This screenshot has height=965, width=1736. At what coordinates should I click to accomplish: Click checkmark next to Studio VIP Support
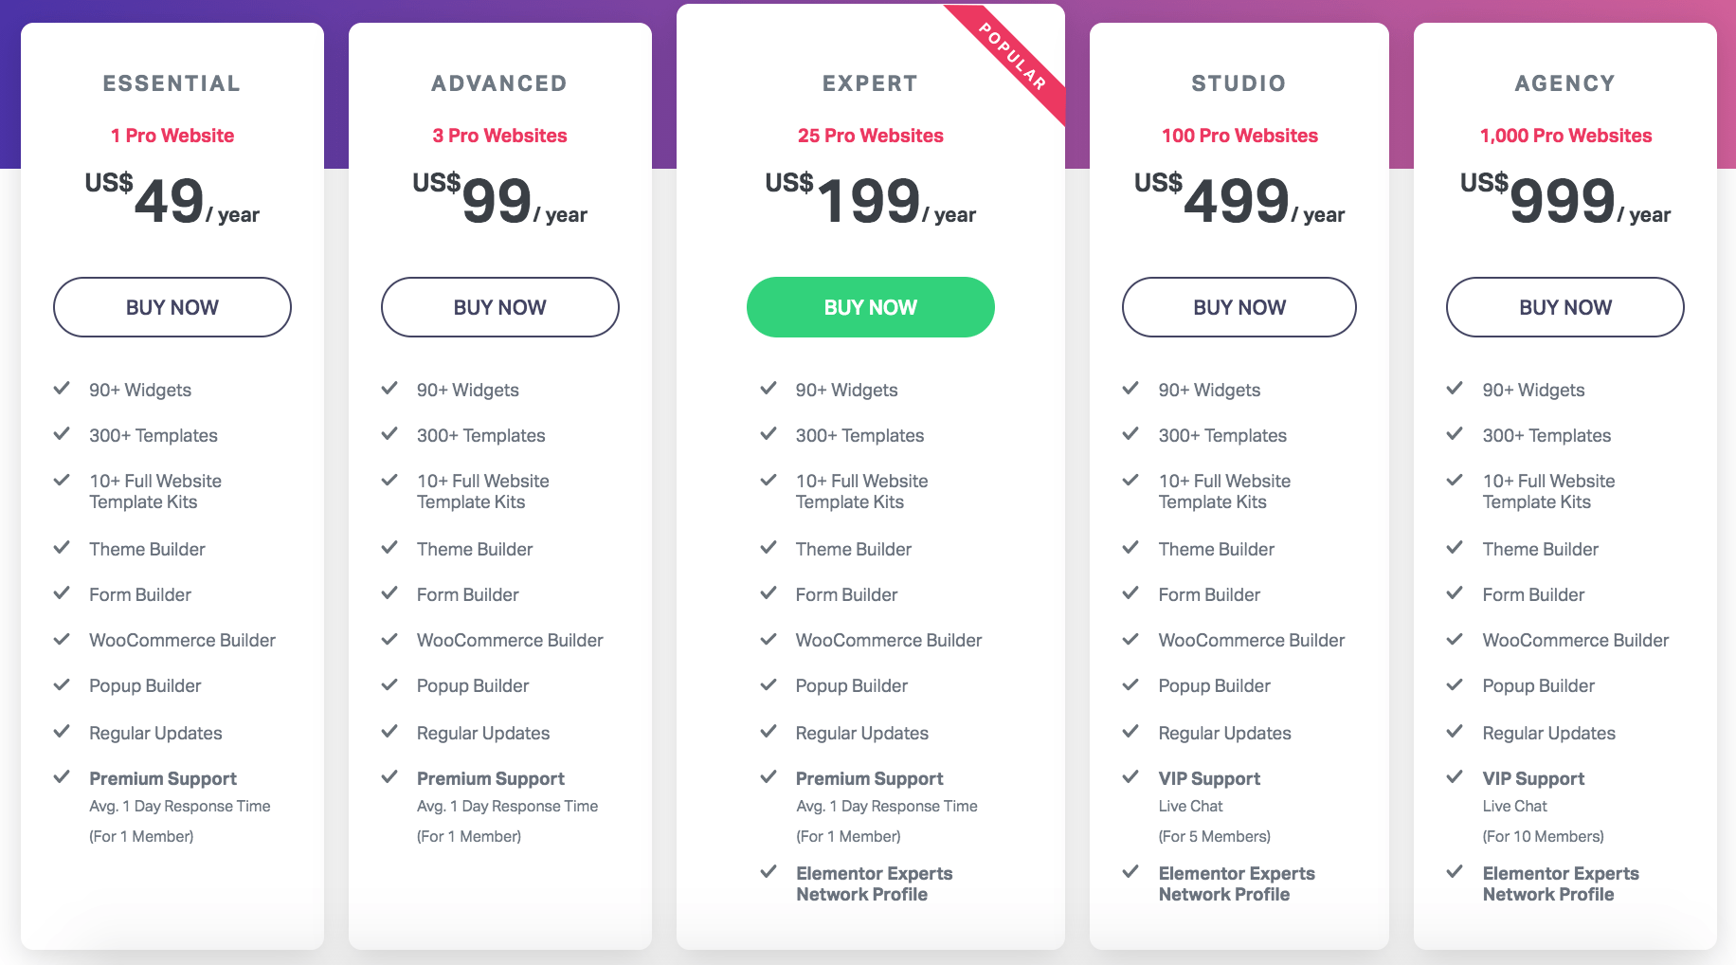tap(1130, 777)
